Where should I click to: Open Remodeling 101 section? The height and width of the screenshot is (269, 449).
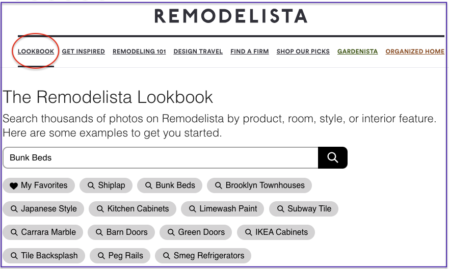[139, 51]
